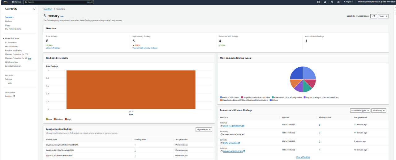Open the All severity dropdown
The height and width of the screenshot is (160, 396).
[x=379, y=110]
